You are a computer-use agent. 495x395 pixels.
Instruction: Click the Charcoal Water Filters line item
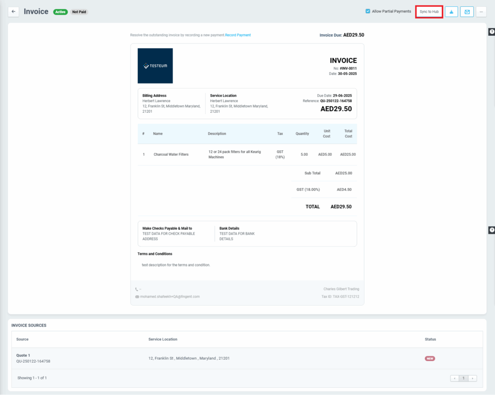171,155
